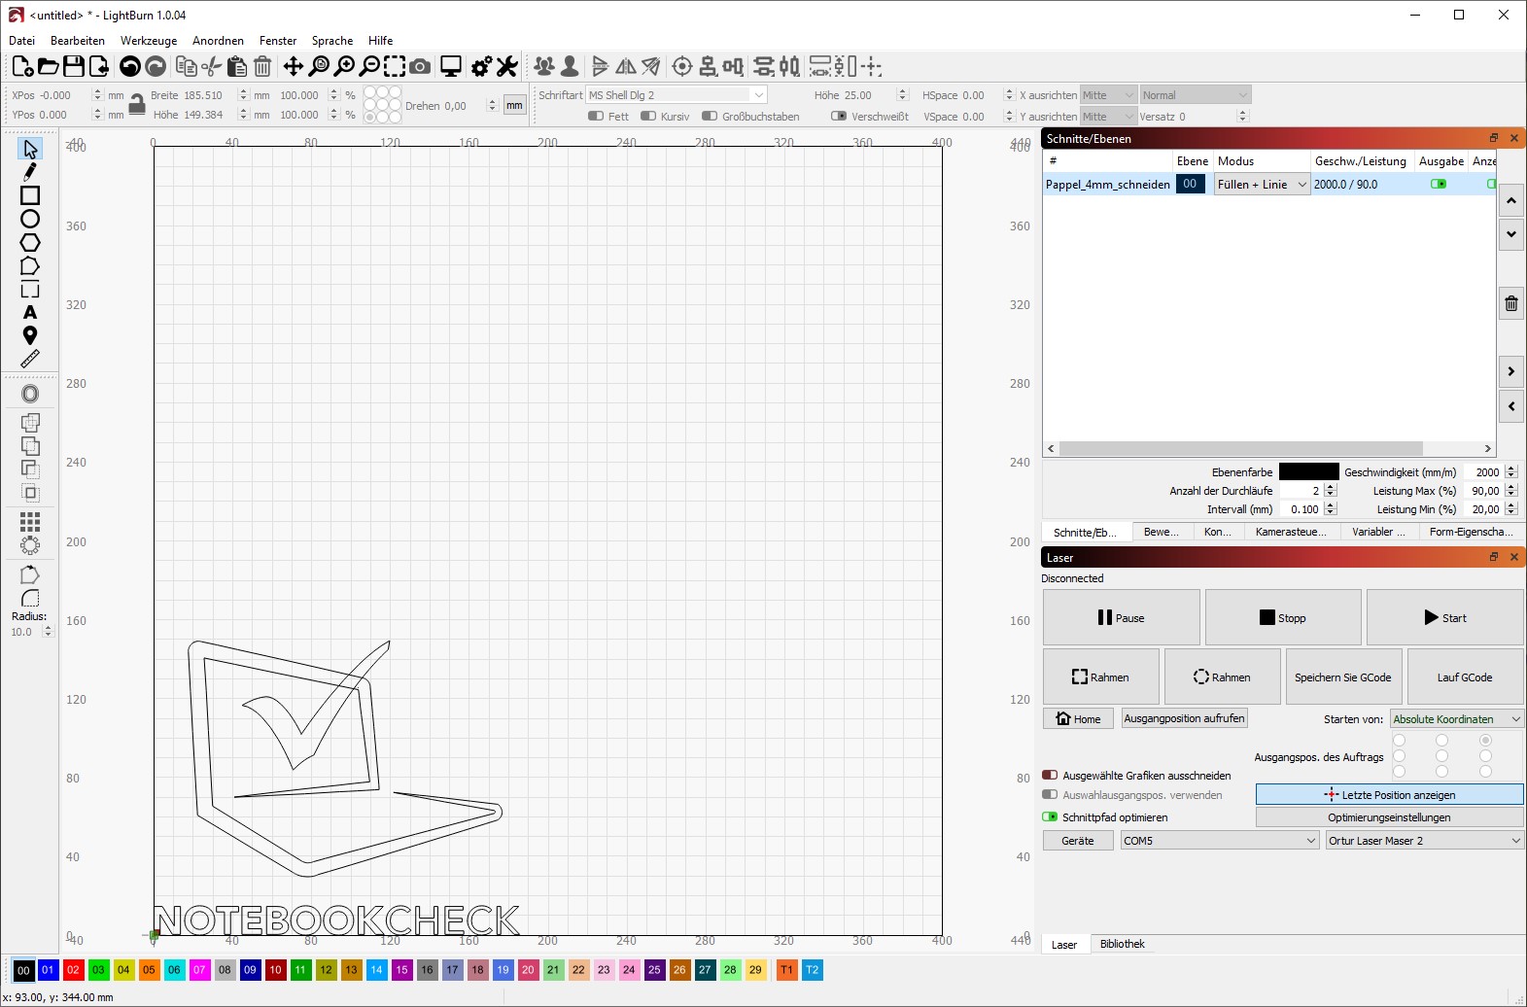Click the Pause button

1122,617
